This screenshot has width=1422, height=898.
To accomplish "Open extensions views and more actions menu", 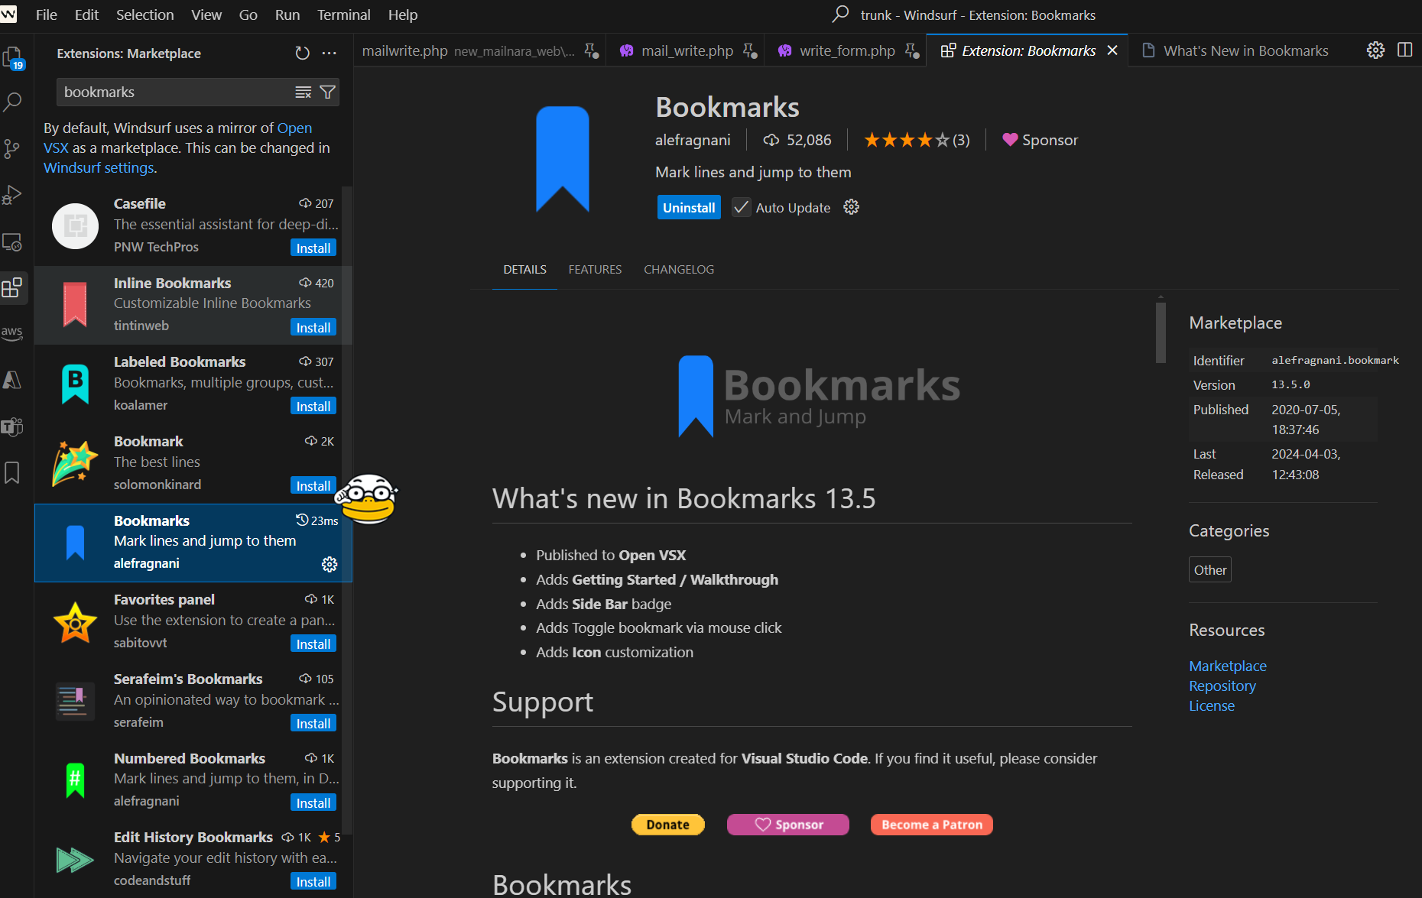I will point(330,53).
